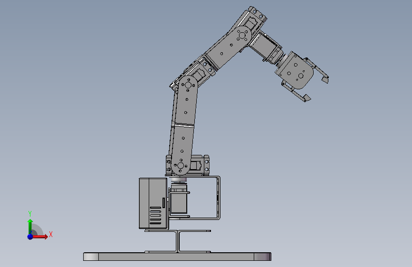
Task: Click the green Y axis arrow of the triad
Action: point(30,227)
